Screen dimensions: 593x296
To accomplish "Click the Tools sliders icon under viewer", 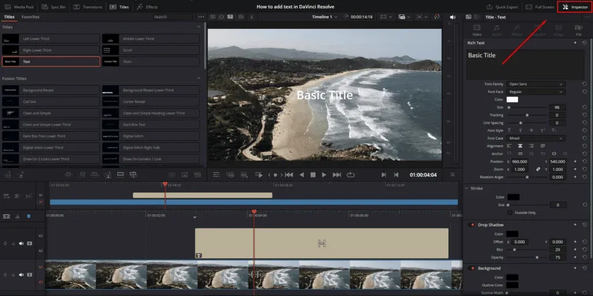I will [217, 174].
